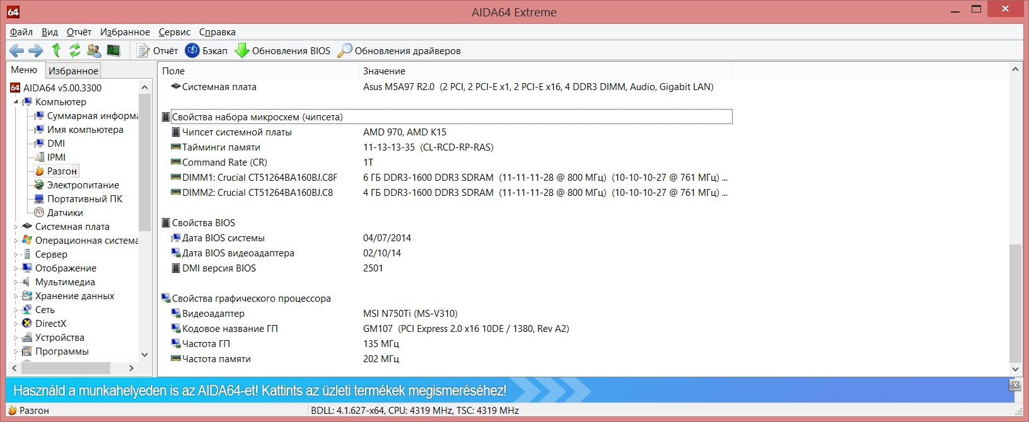
Task: Select Чипсет системной платы row
Action: click(446, 132)
